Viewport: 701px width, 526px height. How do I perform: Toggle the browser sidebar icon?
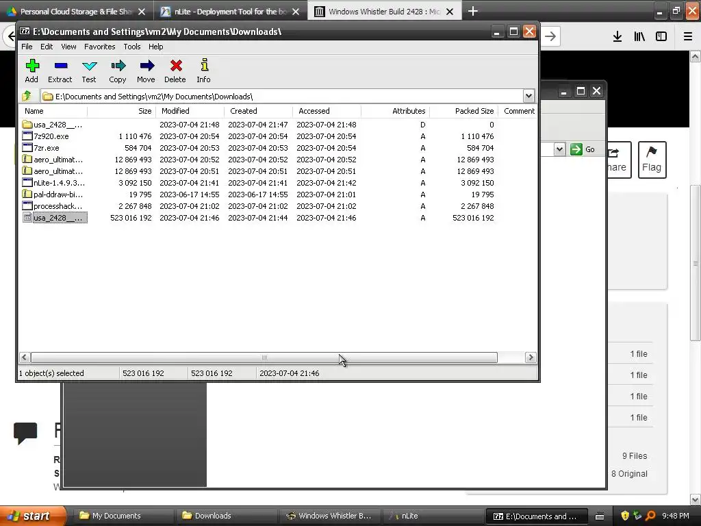click(x=661, y=36)
